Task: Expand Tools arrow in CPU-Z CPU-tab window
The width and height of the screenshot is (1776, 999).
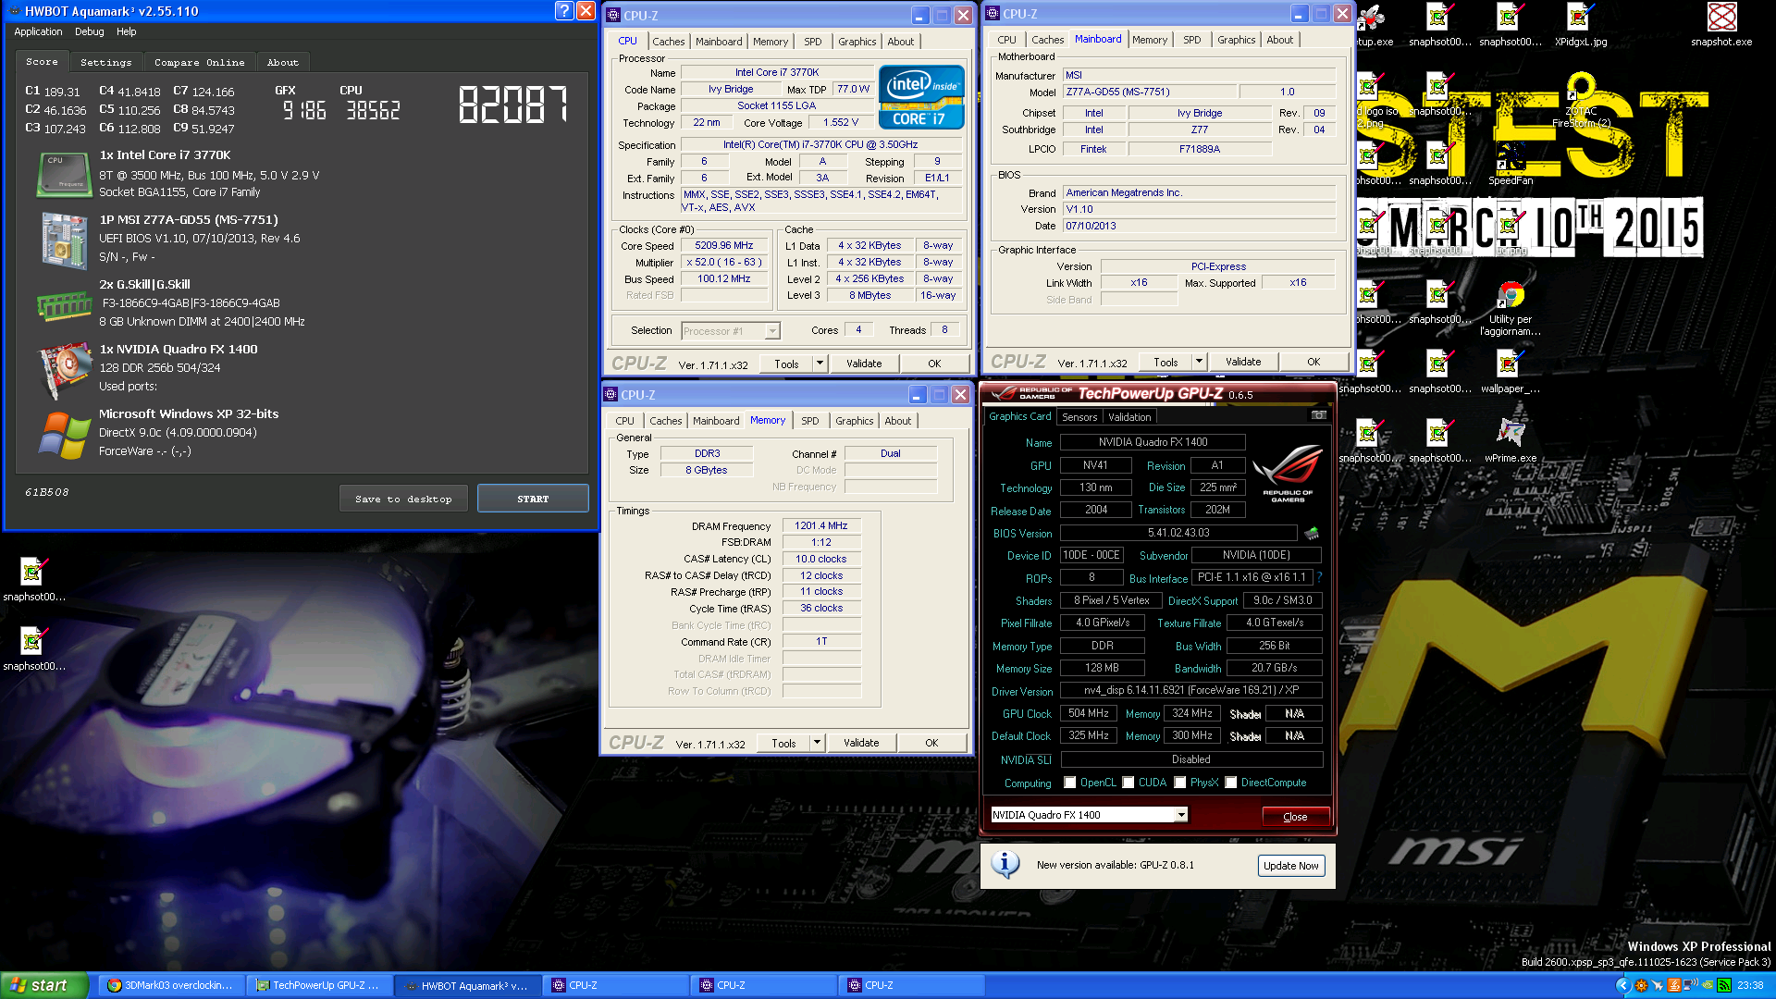Action: 820,364
